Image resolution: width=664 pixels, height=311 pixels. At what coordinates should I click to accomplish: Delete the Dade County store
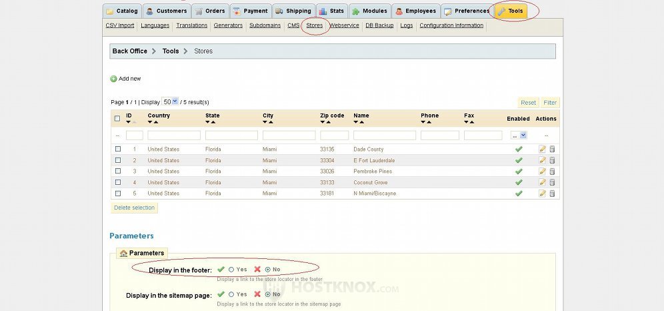click(552, 149)
